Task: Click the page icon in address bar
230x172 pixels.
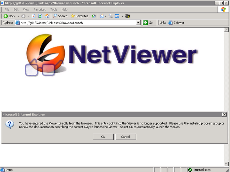Action: pos(18,23)
